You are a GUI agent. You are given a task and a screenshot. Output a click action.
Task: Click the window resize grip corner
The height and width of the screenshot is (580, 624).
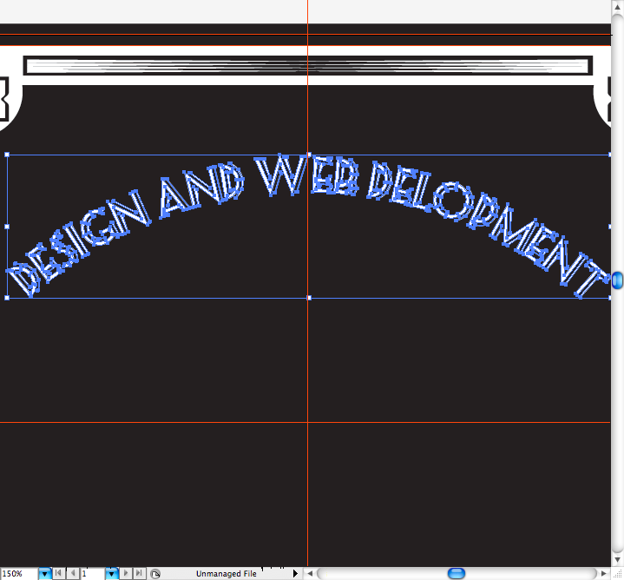617,574
